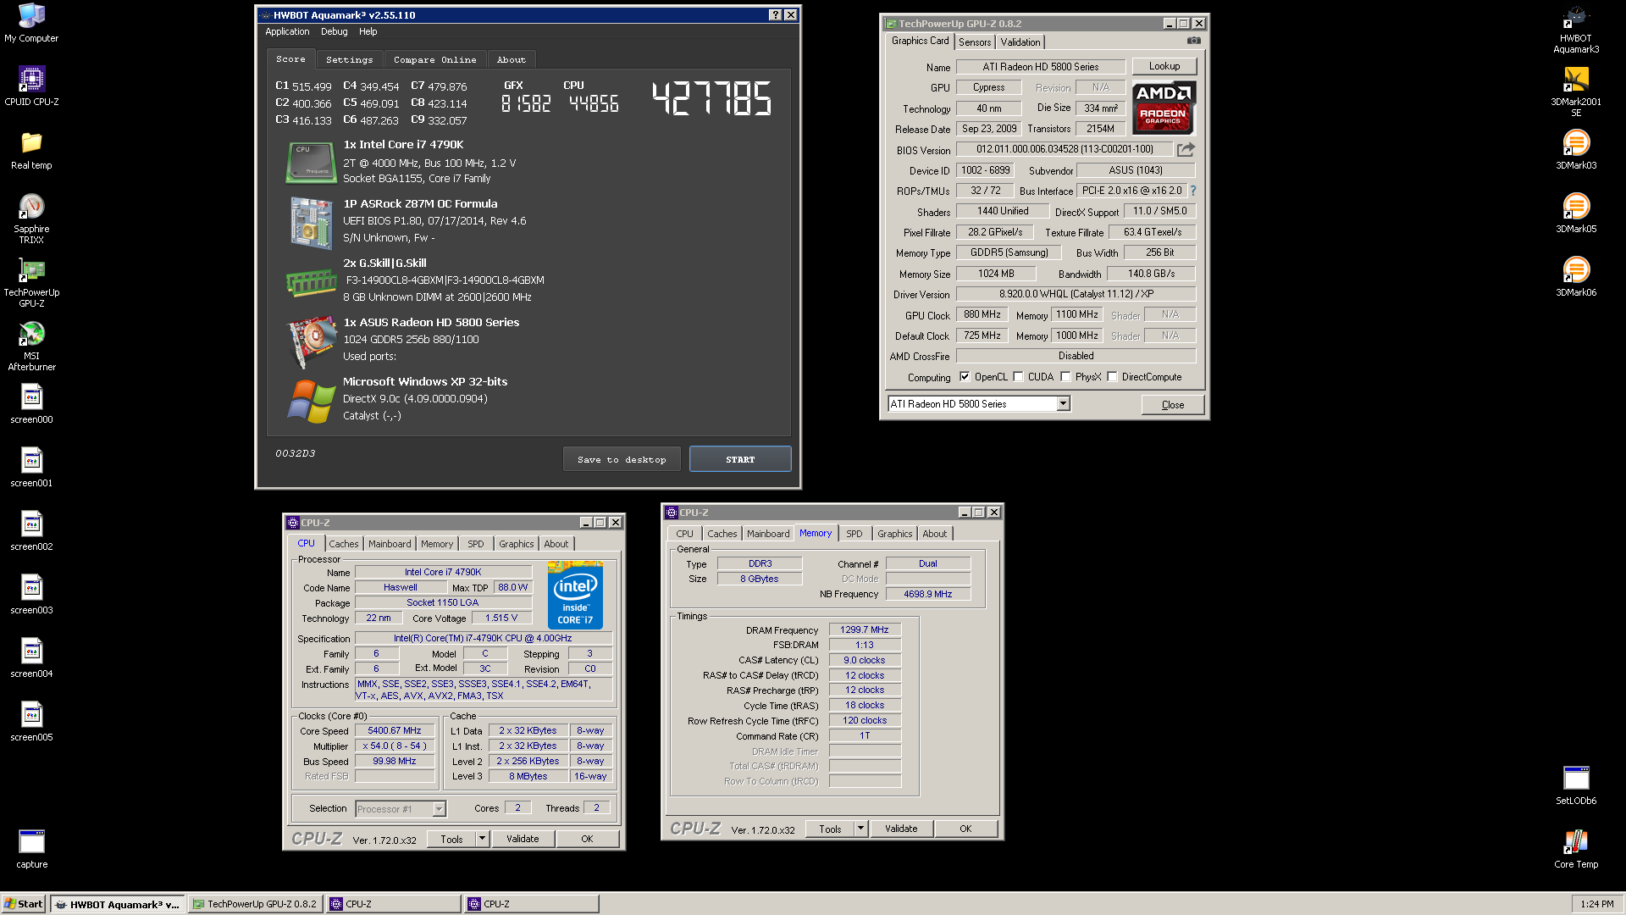Open SPD tab in Memory CPU-Z window
The image size is (1626, 915).
point(854,534)
